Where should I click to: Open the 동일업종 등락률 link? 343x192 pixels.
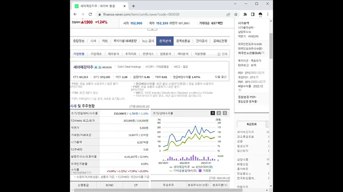point(248,101)
